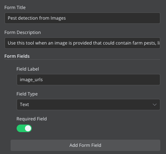Disable the Required Field toggle
Viewport: 166px width, 154px height.
click(24, 128)
